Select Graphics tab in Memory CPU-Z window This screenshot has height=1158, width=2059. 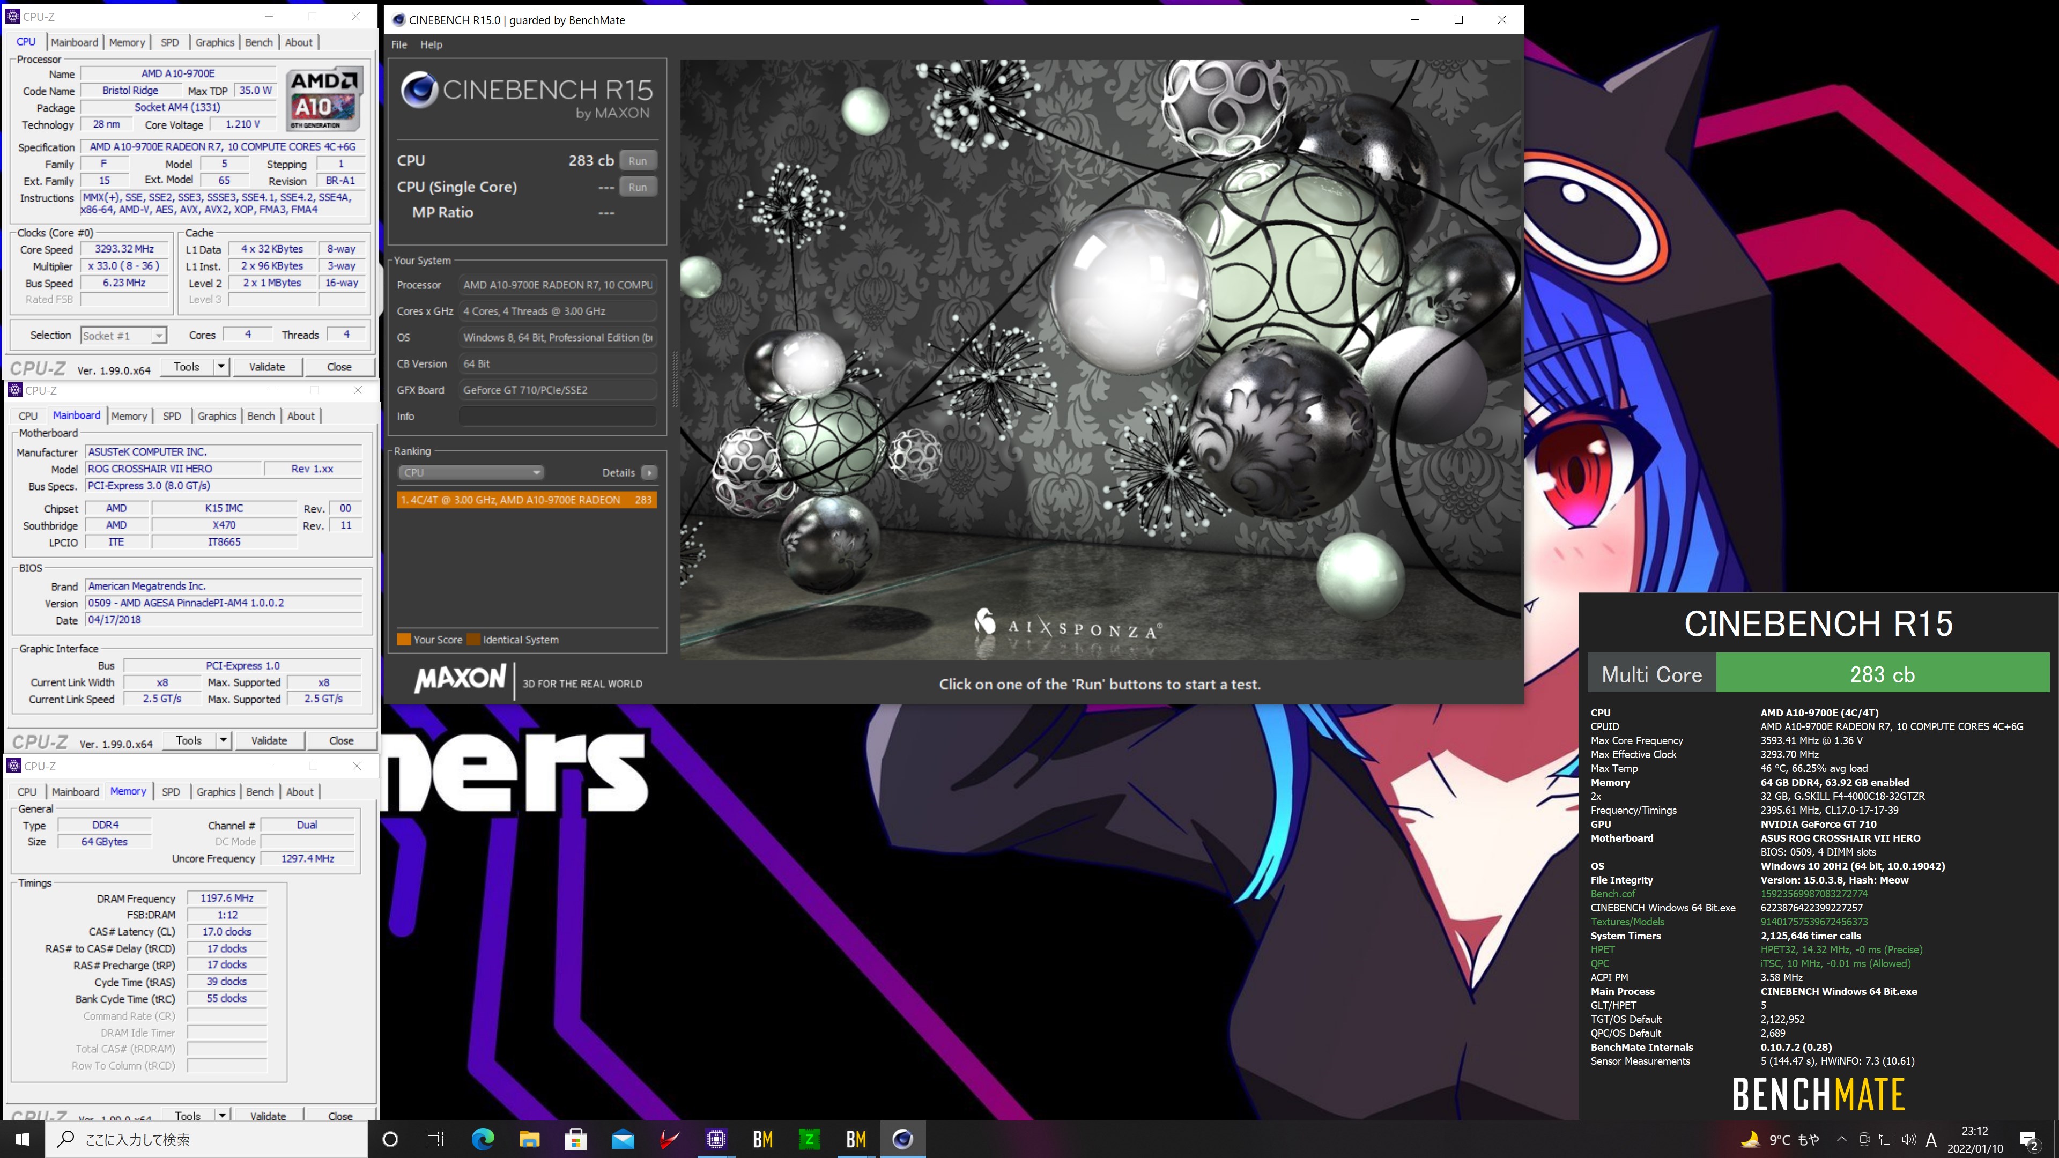pos(216,792)
